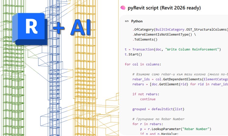Click the 't.Start()' code line
The height and width of the screenshot is (136, 228).
[x=133, y=54]
